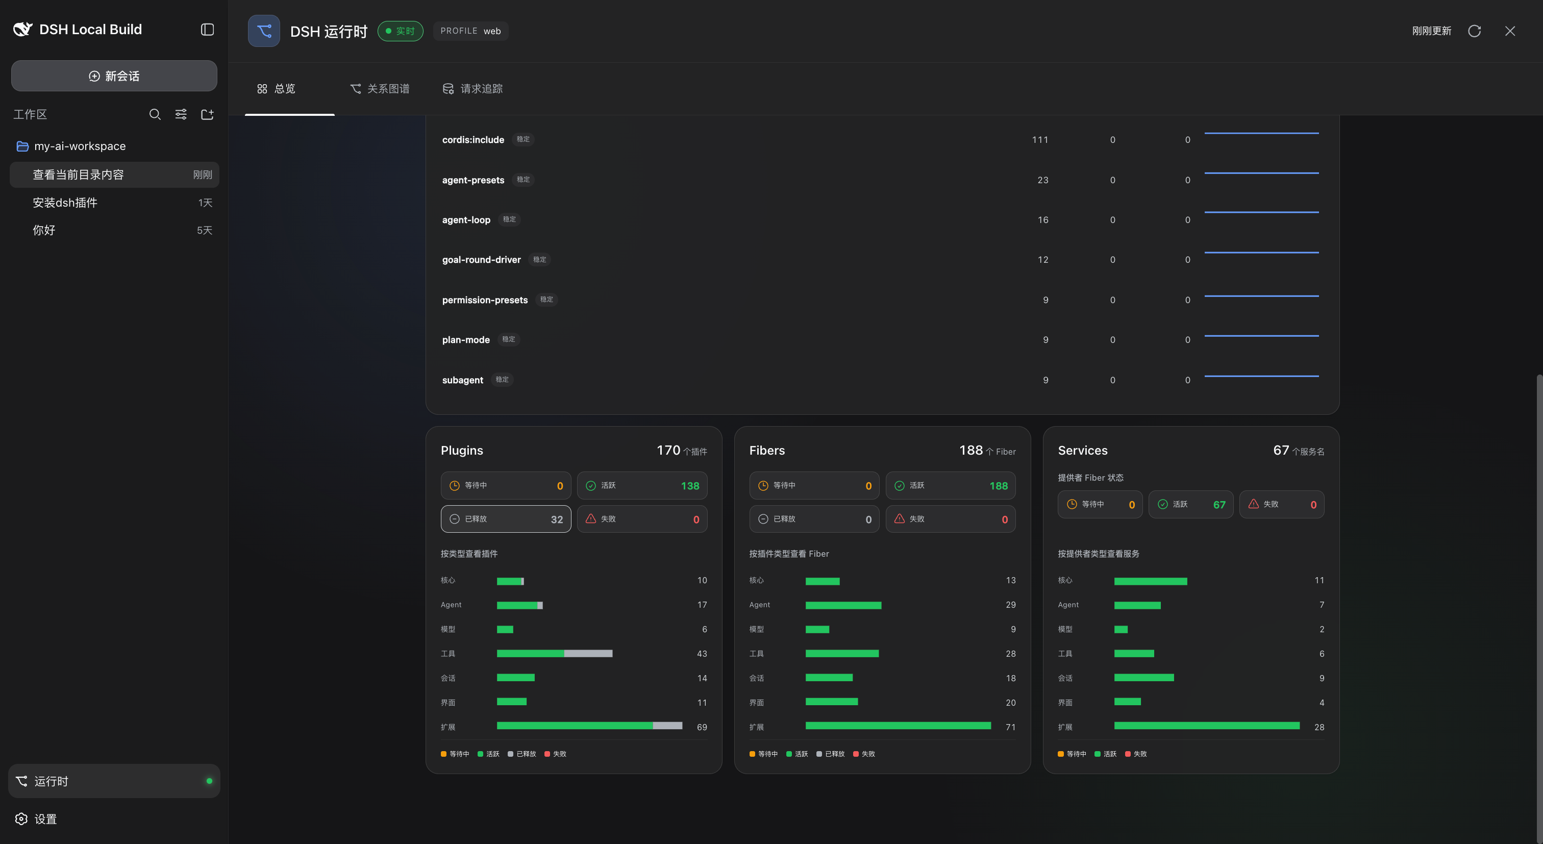Filter Fibers by 已释放 status
This screenshot has height=844, width=1543.
tap(814, 519)
